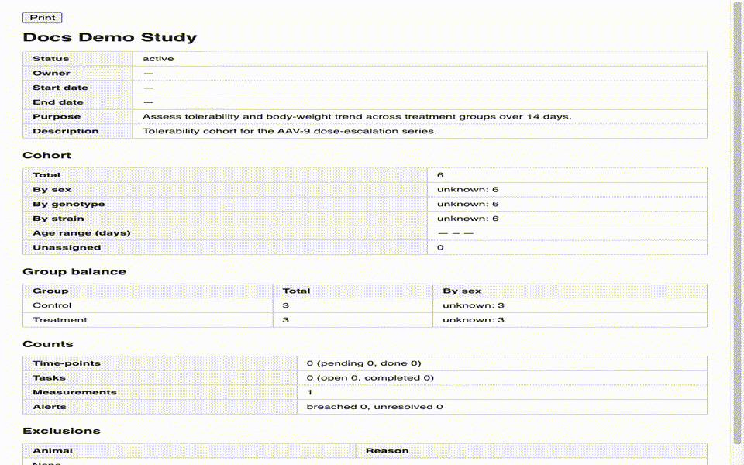Click the 'Status' row label
The width and height of the screenshot is (744, 465).
click(x=51, y=59)
